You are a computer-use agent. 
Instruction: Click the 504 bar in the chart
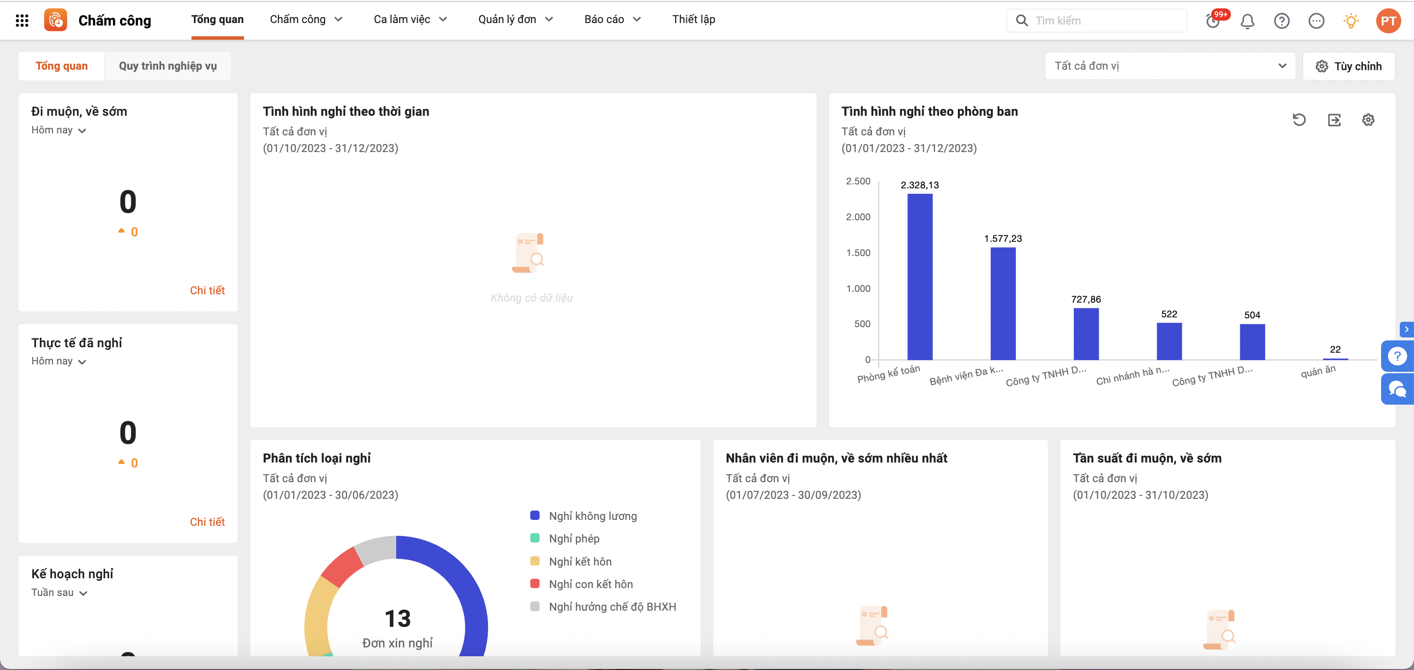pos(1252,342)
